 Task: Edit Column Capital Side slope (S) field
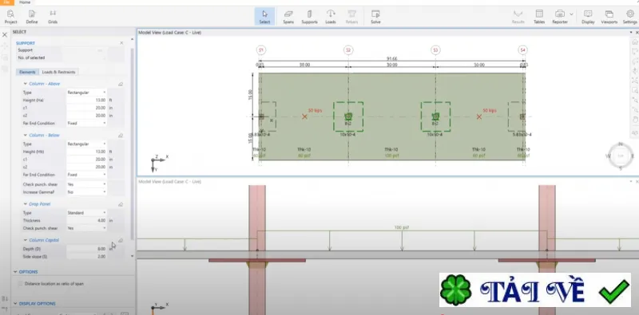click(x=86, y=257)
